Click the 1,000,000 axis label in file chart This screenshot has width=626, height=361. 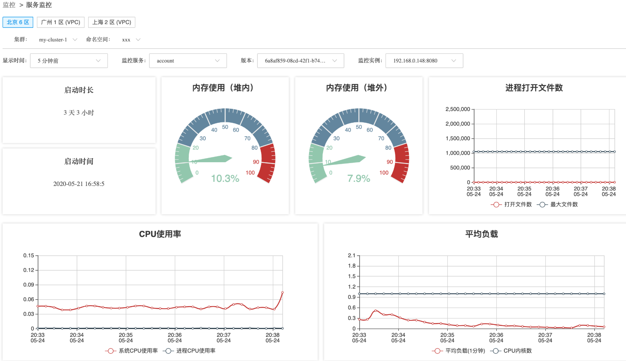point(458,153)
